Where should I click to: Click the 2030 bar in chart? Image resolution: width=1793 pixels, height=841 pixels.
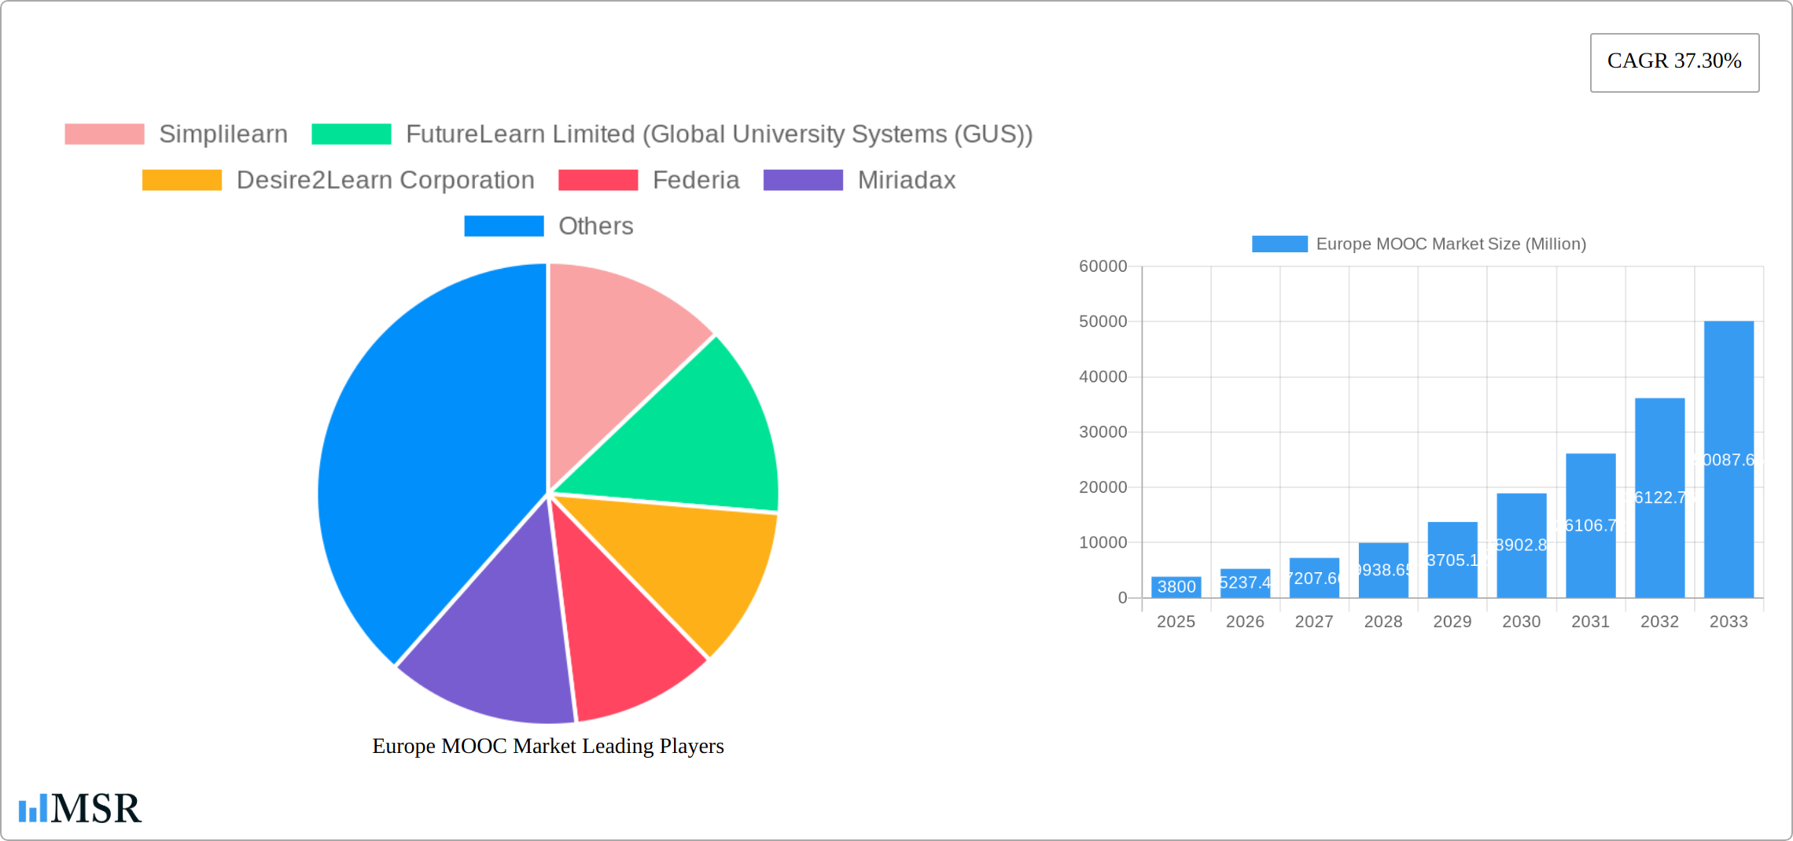pos(1522,545)
